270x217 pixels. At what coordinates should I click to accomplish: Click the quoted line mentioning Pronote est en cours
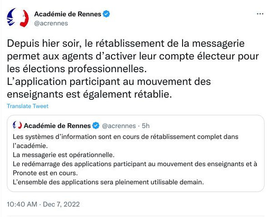[45, 173]
